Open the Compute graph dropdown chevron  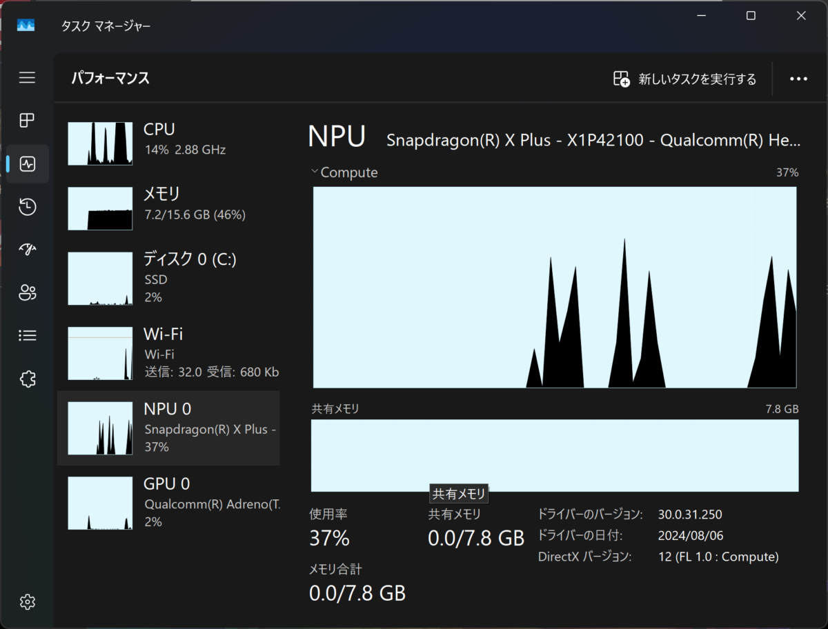click(x=315, y=172)
